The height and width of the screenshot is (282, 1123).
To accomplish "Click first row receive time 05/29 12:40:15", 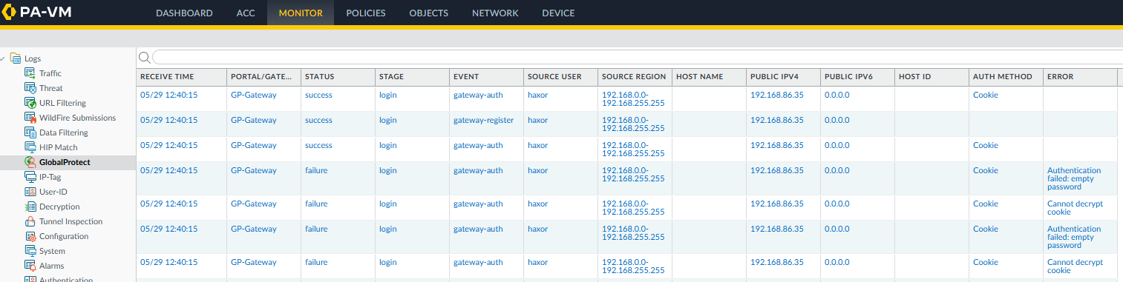I will [x=168, y=95].
